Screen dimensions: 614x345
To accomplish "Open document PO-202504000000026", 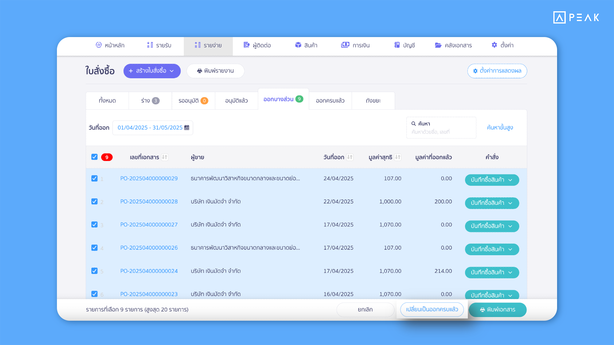I will tap(149, 248).
